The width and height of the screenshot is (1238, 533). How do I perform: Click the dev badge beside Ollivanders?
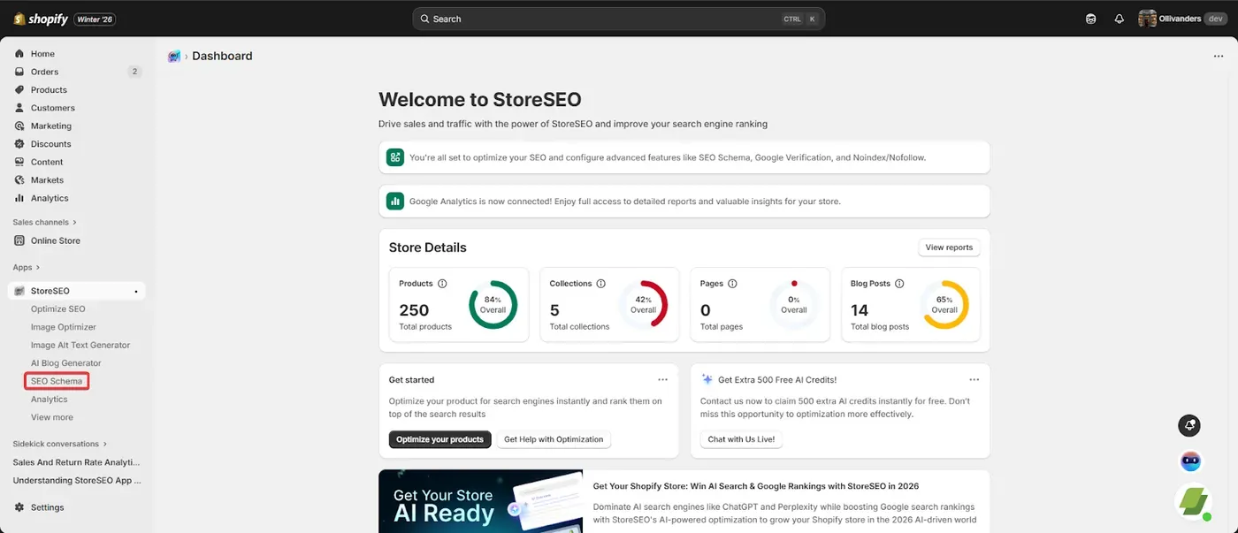tap(1215, 19)
